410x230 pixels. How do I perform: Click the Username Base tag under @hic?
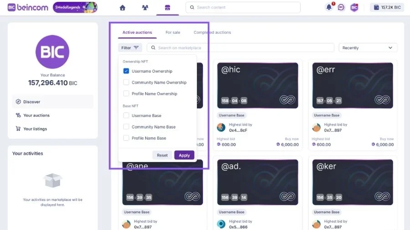click(232, 115)
